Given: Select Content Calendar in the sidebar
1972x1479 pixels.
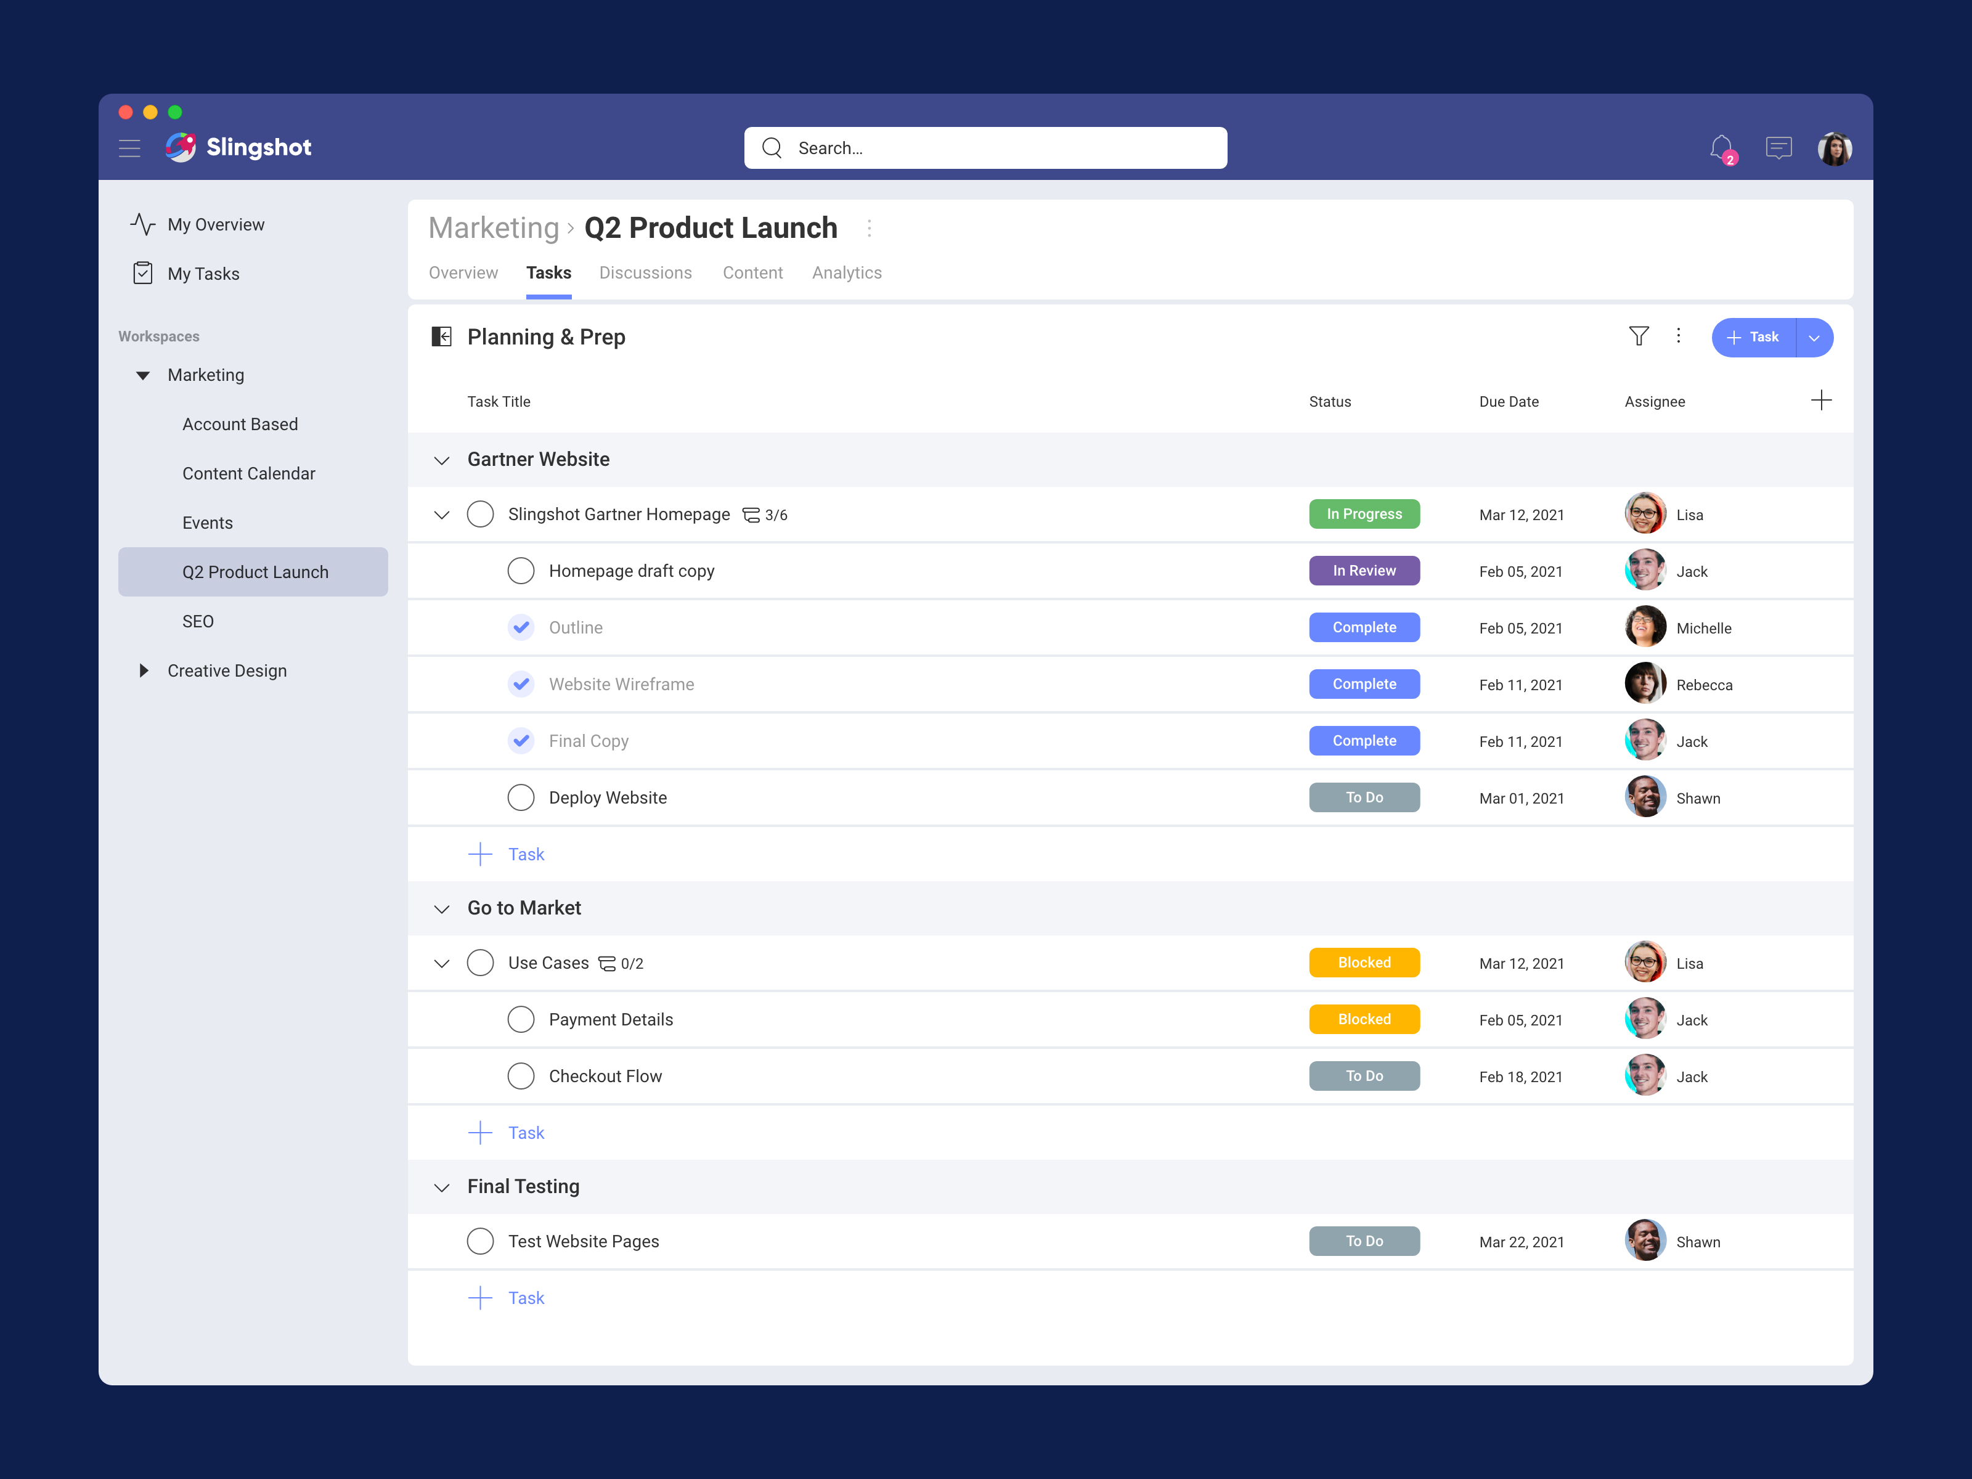Looking at the screenshot, I should coord(249,473).
